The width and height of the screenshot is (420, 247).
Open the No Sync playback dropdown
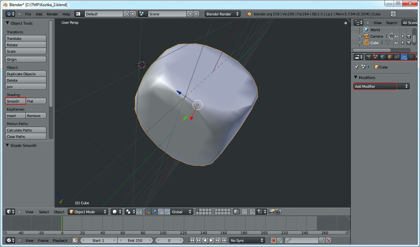(247, 240)
